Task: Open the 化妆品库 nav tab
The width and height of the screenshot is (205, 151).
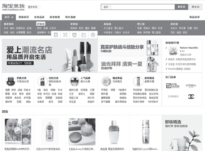Action: (39, 17)
